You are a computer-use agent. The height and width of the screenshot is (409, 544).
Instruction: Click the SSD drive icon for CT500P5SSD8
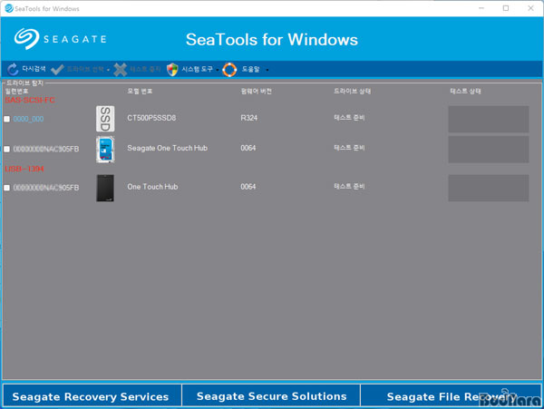(x=105, y=119)
